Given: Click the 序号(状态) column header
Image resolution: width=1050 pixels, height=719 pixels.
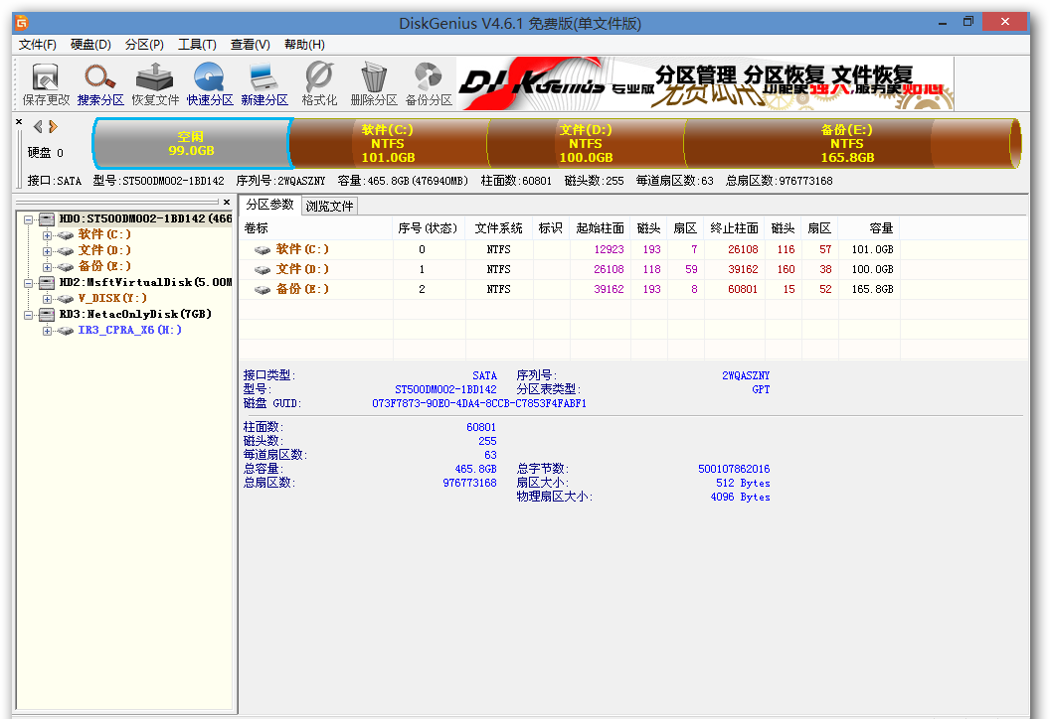Looking at the screenshot, I should (x=429, y=228).
